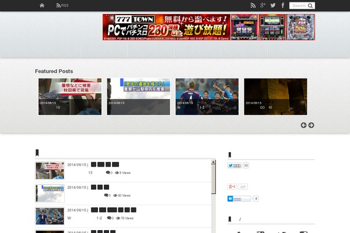The height and width of the screenshot is (233, 350).
Task: Open featured post with blue police search caption
Action: coord(138,97)
